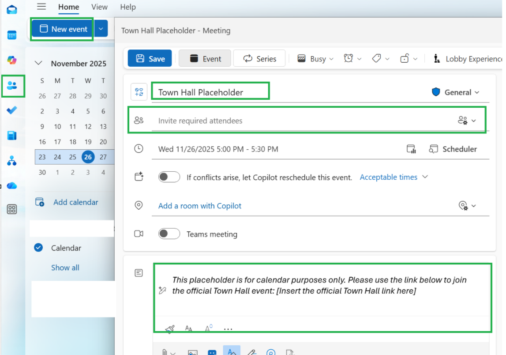Switch to the View tab
The height and width of the screenshot is (355, 506).
coord(99,7)
